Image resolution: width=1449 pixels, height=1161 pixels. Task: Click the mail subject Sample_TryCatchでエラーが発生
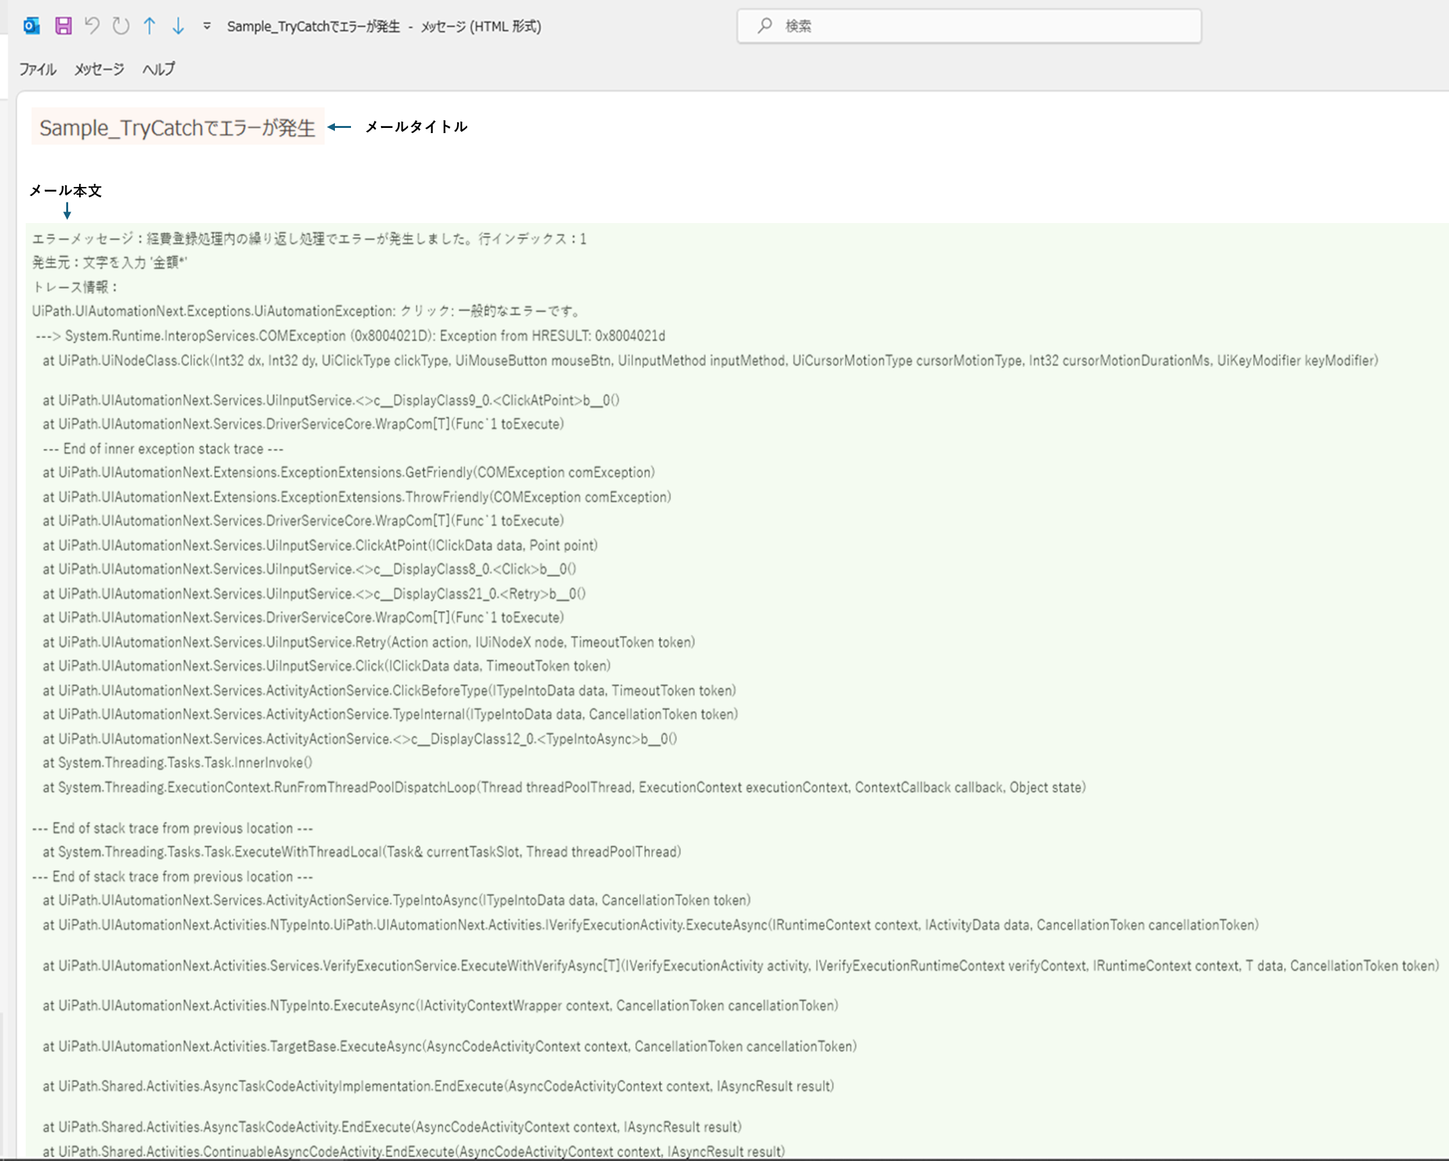177,128
